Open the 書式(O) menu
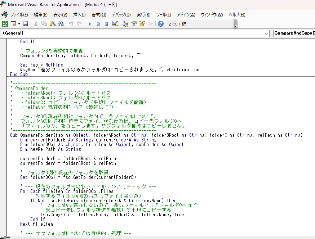The image size is (315, 239). [99, 15]
